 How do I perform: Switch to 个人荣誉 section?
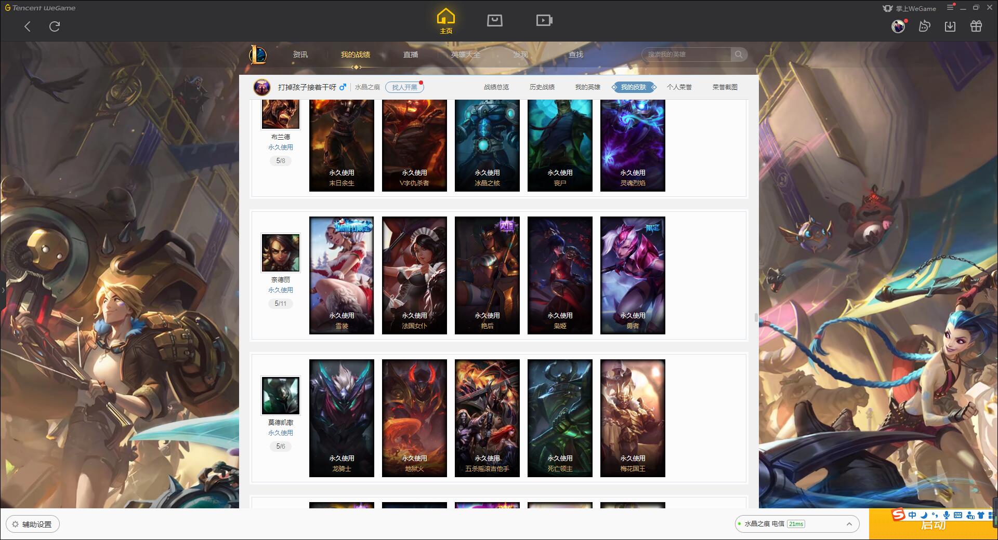(x=679, y=87)
